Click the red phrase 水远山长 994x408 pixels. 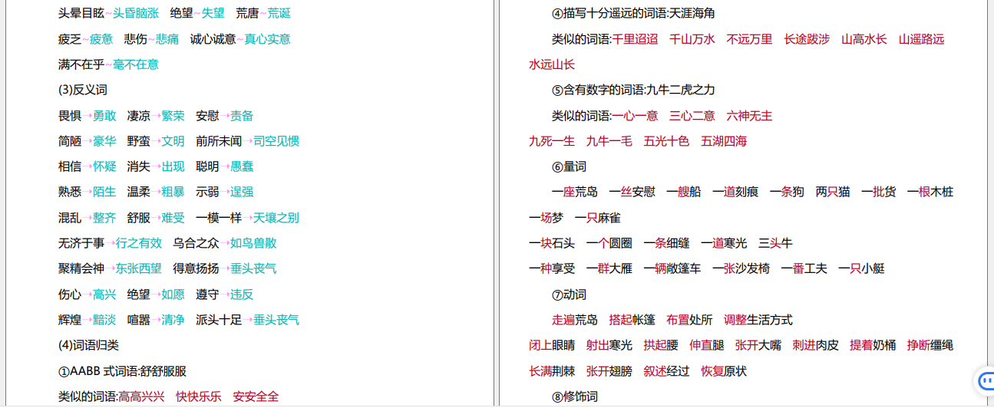[x=552, y=64]
